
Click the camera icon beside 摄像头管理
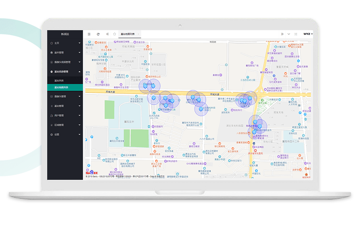pyautogui.click(x=52, y=96)
